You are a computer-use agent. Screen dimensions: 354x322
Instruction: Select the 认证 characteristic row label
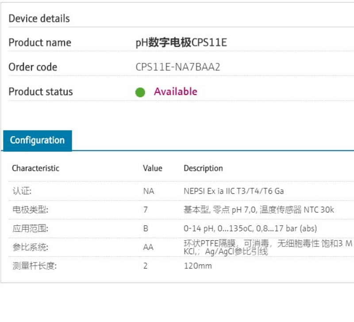tap(22, 192)
